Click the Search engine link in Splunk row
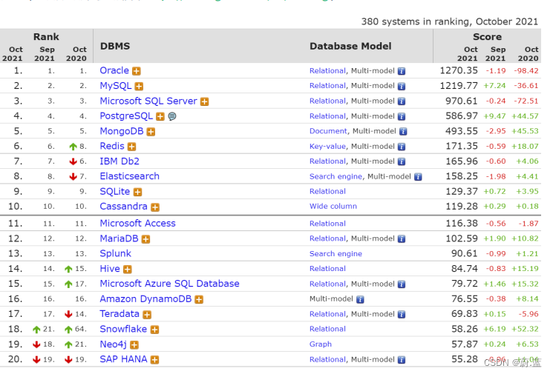 click(x=336, y=254)
